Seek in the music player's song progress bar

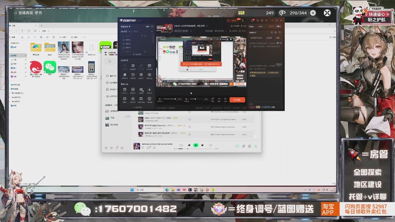197,149
